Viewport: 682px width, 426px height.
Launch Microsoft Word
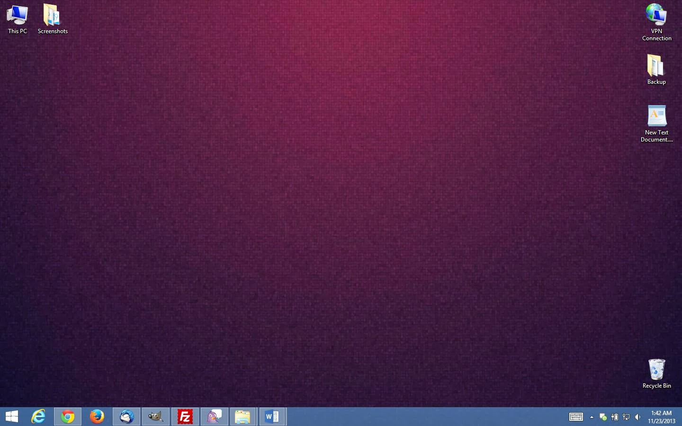(272, 417)
